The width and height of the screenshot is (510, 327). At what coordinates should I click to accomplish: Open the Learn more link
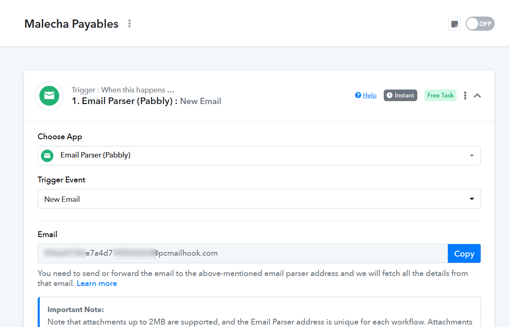click(x=97, y=283)
